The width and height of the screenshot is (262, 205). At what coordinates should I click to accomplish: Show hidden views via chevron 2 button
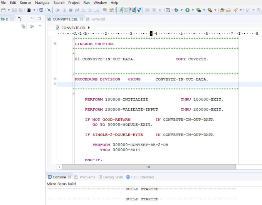pyautogui.click(x=20, y=18)
